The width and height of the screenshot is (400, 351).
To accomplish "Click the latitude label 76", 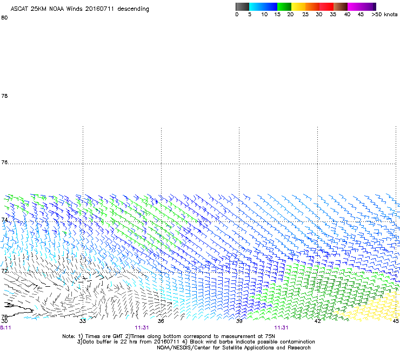I will click(4, 163).
